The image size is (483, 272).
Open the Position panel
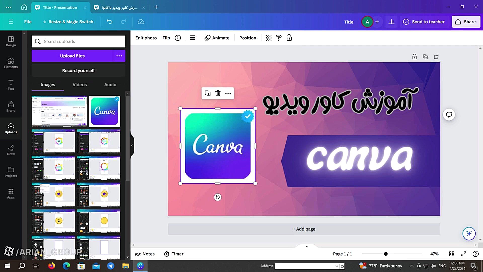point(248,38)
